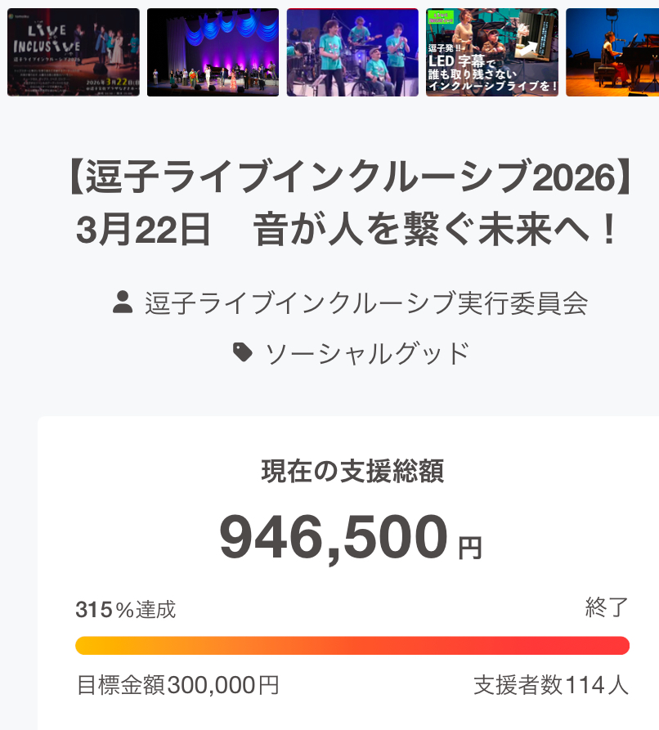Click the 946,500 total amount
Viewport: 659px width, 730px height.
[334, 539]
